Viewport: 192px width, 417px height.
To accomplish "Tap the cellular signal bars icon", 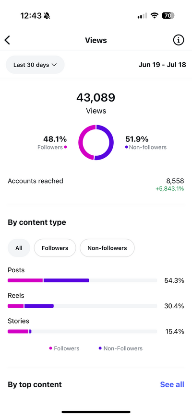I will pyautogui.click(x=142, y=16).
